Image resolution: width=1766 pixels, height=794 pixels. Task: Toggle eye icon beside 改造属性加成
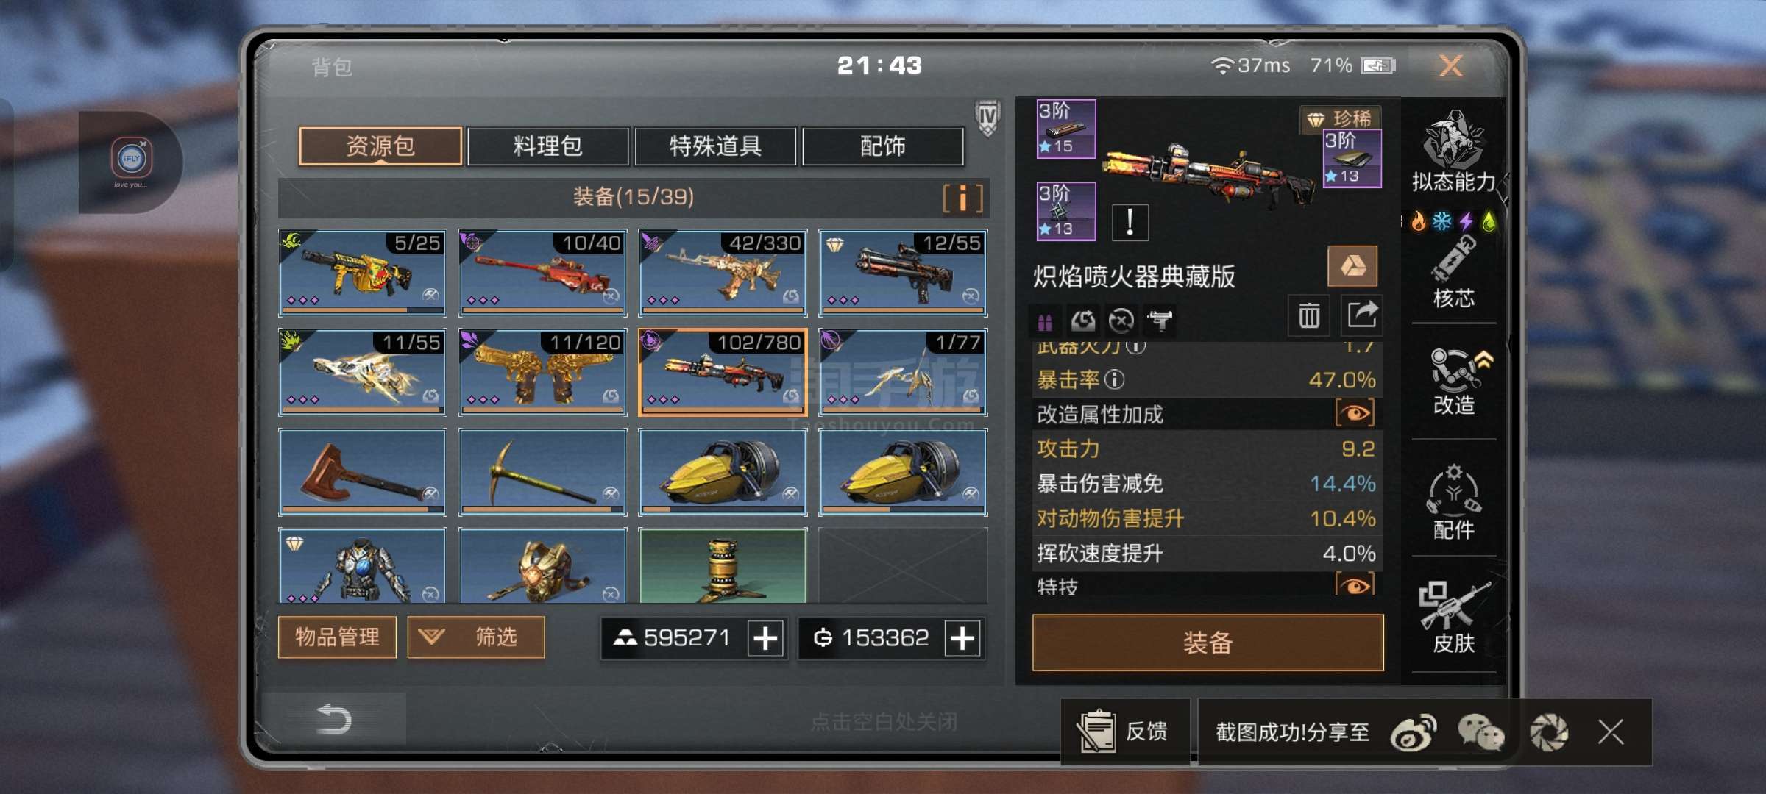coord(1355,413)
